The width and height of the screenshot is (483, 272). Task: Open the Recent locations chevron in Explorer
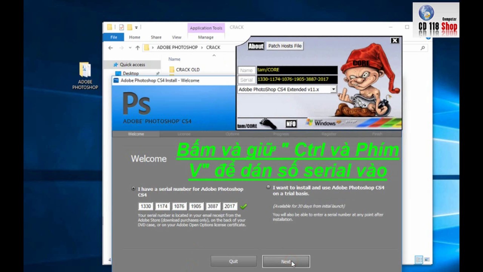130,48
